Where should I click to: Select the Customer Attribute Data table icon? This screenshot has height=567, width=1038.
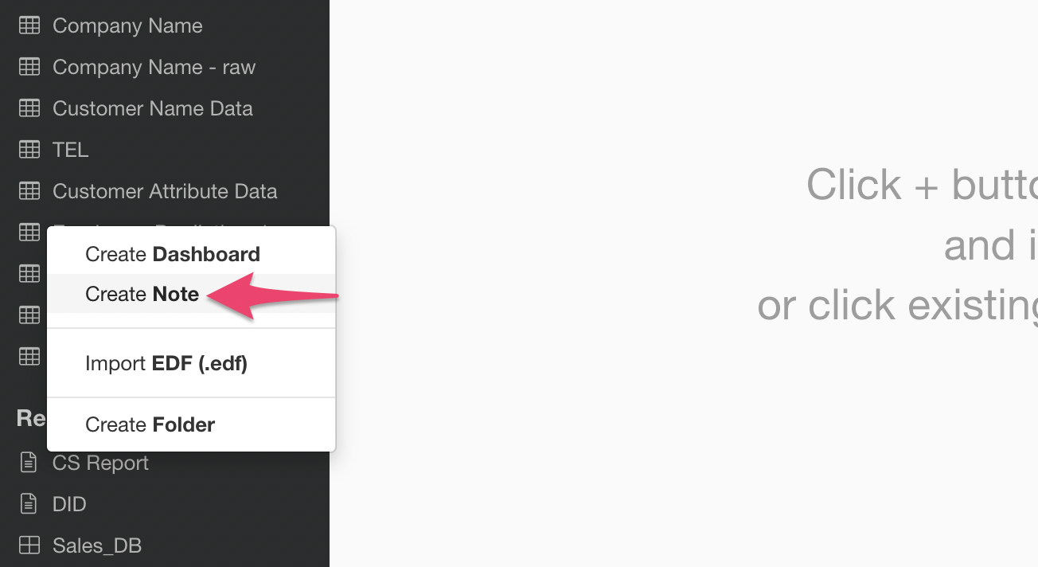pos(29,191)
